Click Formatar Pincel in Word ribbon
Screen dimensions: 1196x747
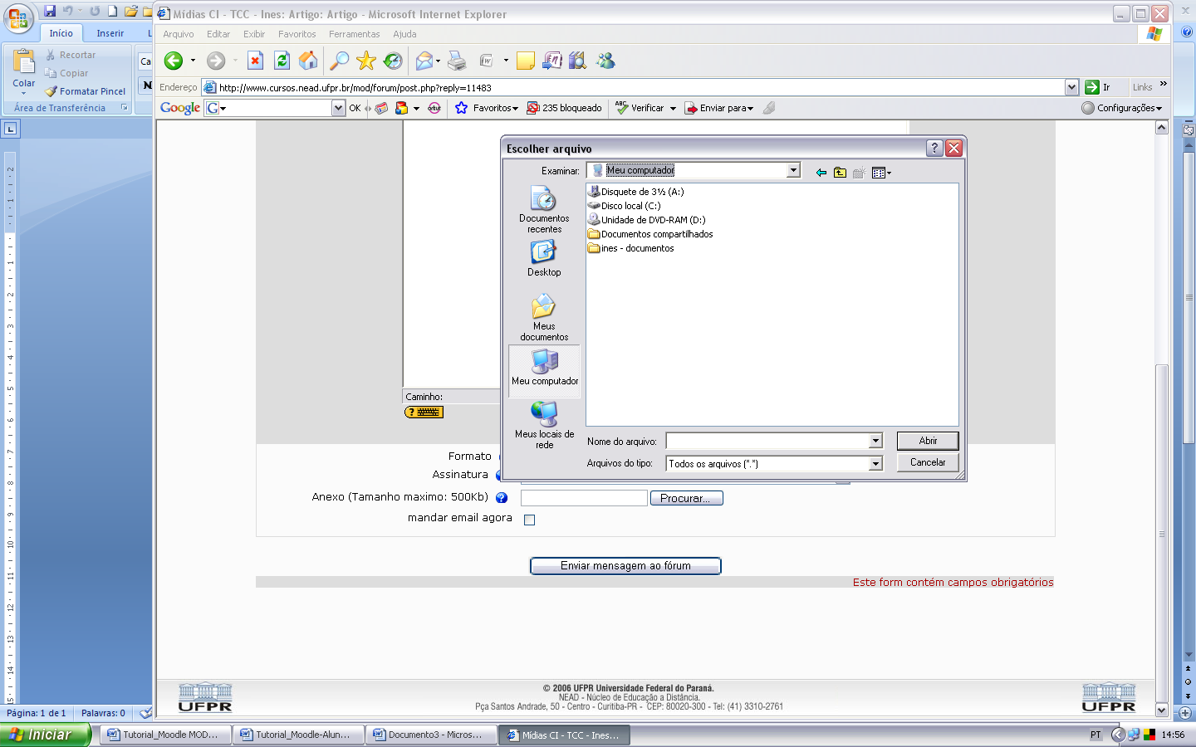point(85,91)
